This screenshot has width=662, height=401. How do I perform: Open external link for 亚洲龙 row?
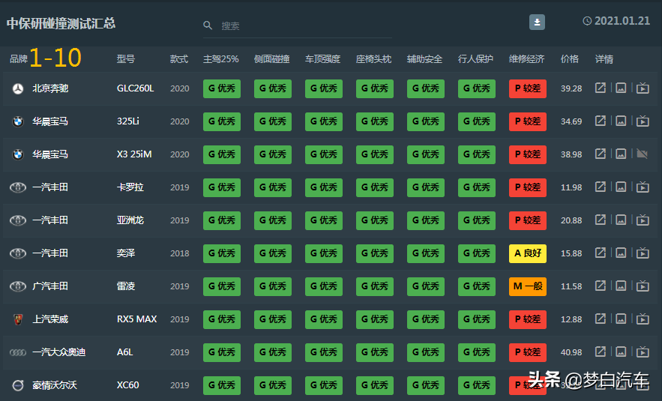pyautogui.click(x=600, y=220)
